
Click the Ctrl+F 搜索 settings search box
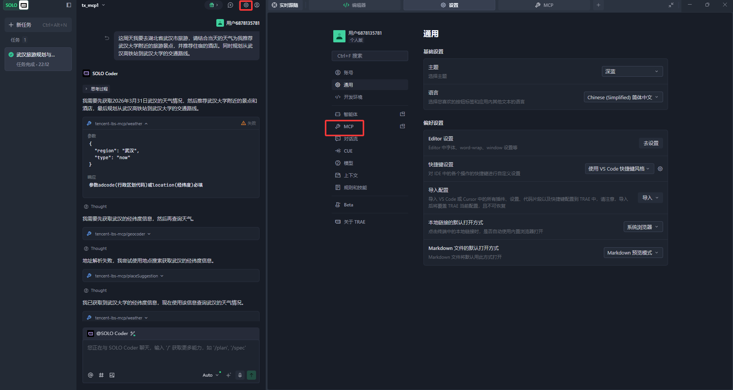point(370,56)
